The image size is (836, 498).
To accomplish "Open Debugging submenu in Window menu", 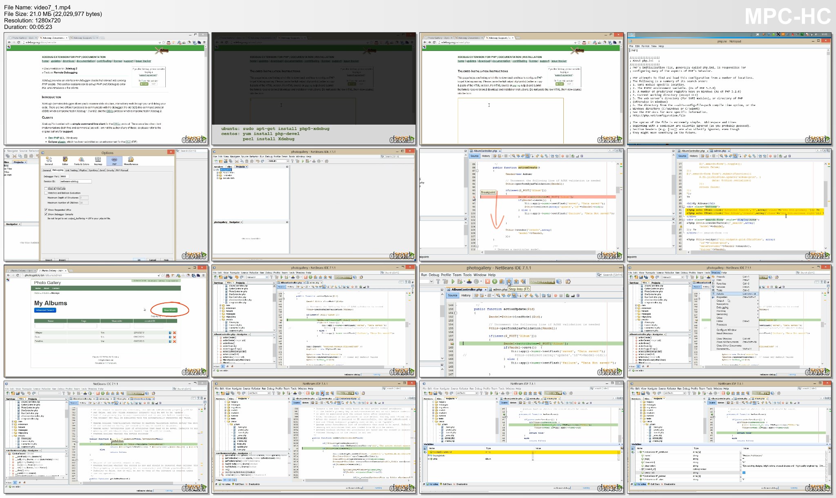I will click(x=735, y=307).
